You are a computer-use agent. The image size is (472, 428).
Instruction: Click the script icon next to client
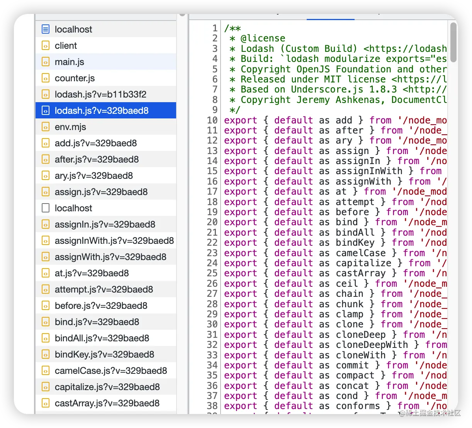(46, 46)
